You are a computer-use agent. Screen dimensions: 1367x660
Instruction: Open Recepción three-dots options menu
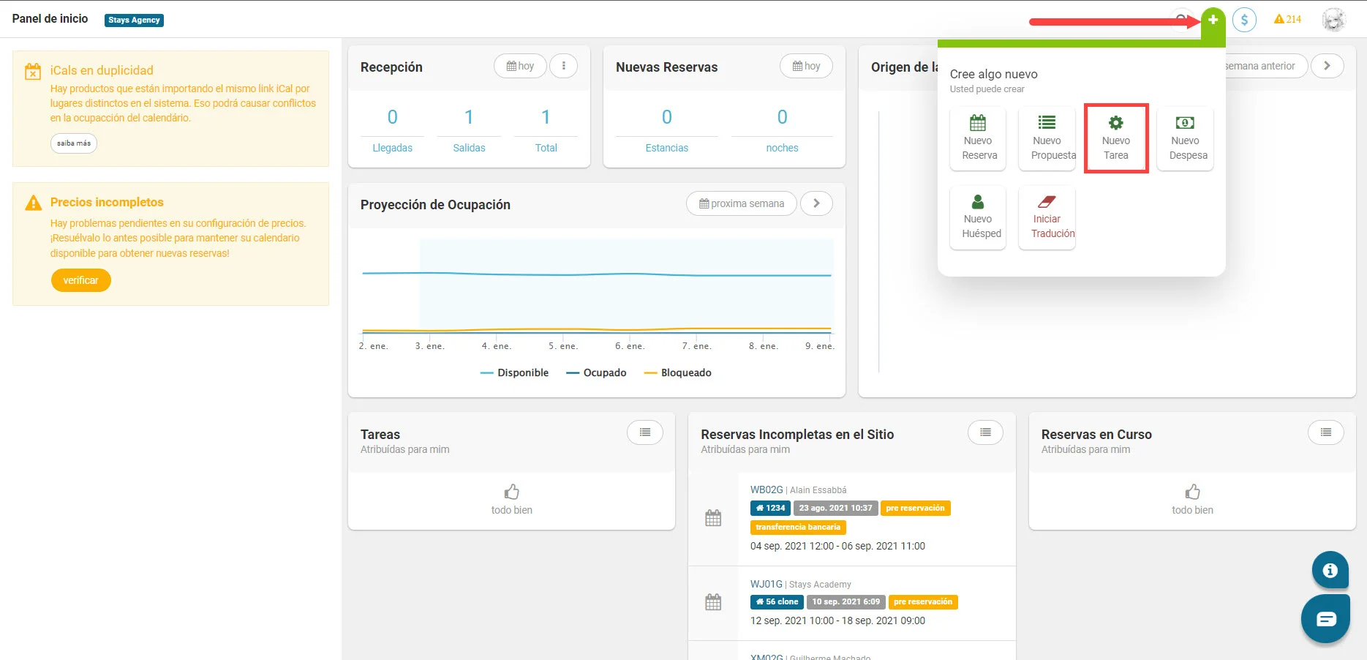pyautogui.click(x=563, y=66)
